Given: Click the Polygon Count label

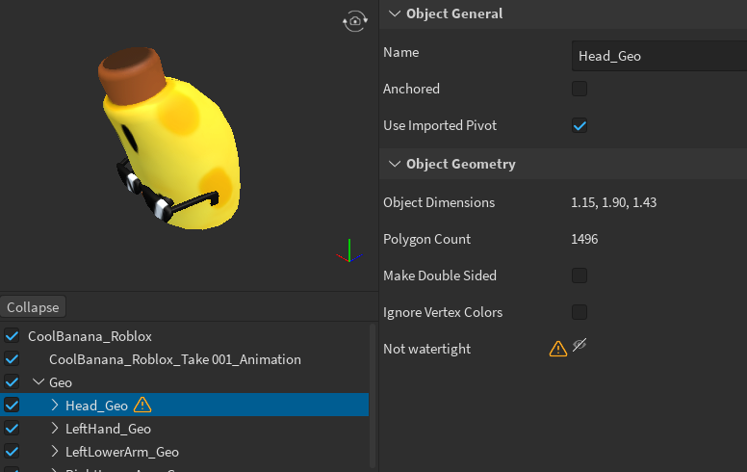Looking at the screenshot, I should (426, 239).
